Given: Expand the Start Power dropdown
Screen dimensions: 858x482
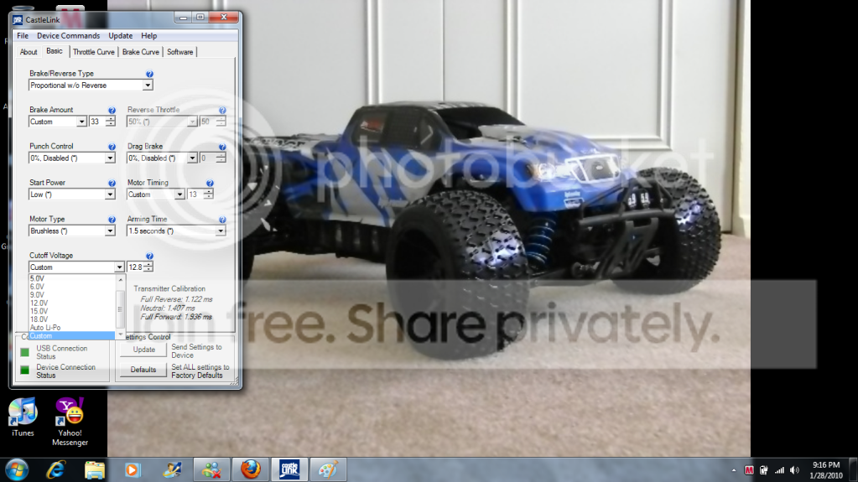Looking at the screenshot, I should tap(109, 194).
